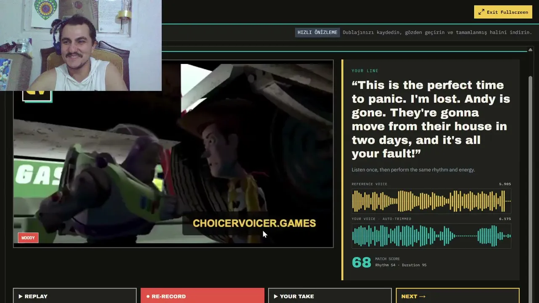The height and width of the screenshot is (303, 539).
Task: Click the "Listen once, then perform" instruction
Action: pyautogui.click(x=413, y=170)
